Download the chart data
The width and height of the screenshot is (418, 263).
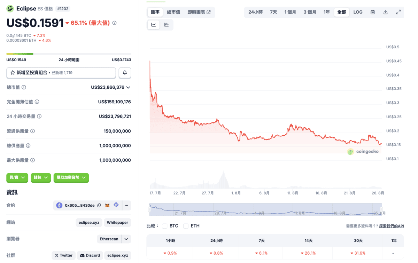pyautogui.click(x=386, y=12)
